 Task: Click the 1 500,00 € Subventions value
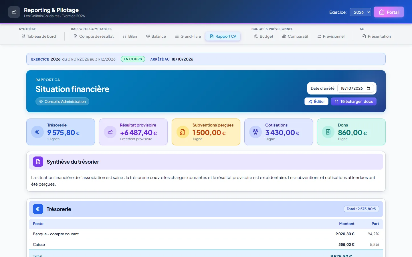tap(209, 133)
